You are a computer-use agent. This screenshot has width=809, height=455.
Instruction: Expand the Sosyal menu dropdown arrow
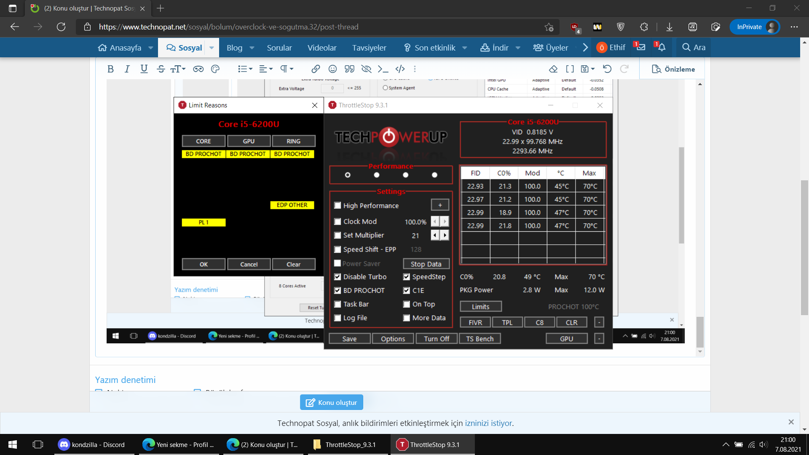(212, 48)
